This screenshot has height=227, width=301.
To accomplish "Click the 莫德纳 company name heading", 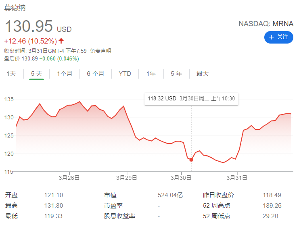I will pyautogui.click(x=15, y=8).
